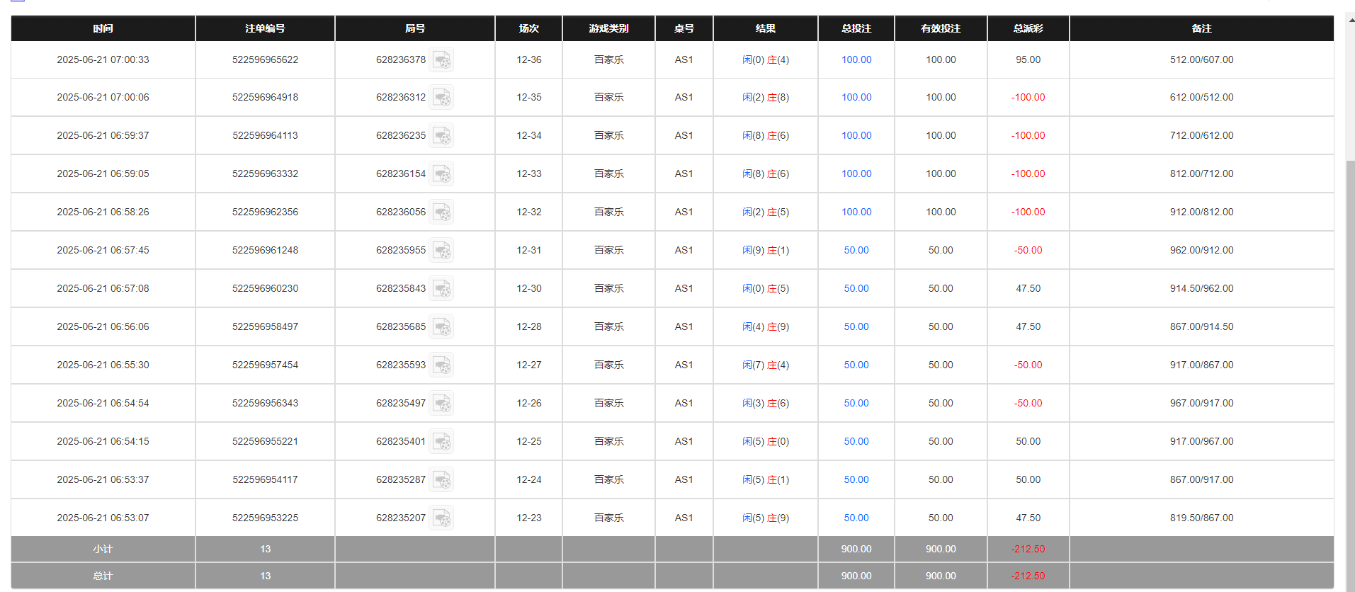The height and width of the screenshot is (592, 1355).
Task: Click the replay icon next to 628235685
Action: pos(441,327)
